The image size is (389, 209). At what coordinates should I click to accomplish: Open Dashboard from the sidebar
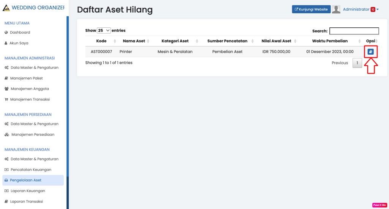tap(20, 33)
